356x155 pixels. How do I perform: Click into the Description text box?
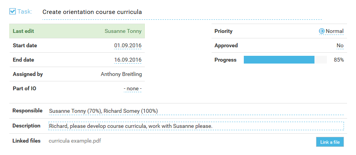196,126
